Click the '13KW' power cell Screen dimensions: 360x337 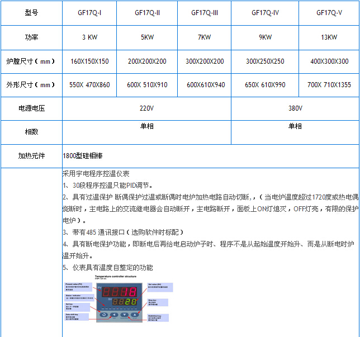[329, 37]
